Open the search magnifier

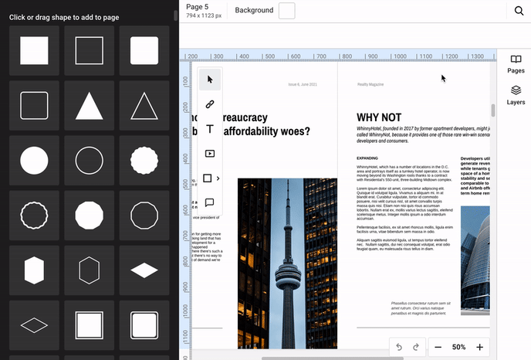click(519, 11)
